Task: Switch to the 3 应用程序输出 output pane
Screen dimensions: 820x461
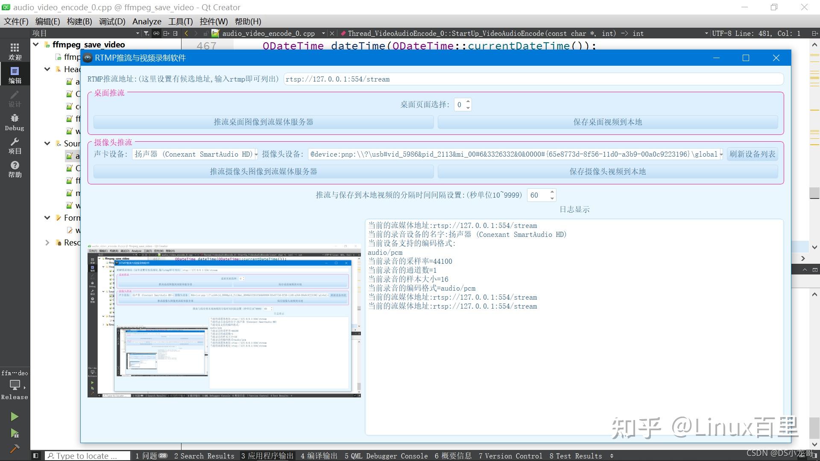Action: click(267, 455)
